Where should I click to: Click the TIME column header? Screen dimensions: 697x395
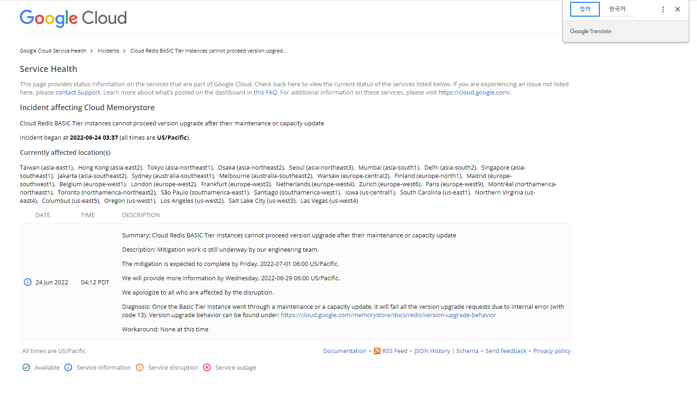tap(88, 215)
